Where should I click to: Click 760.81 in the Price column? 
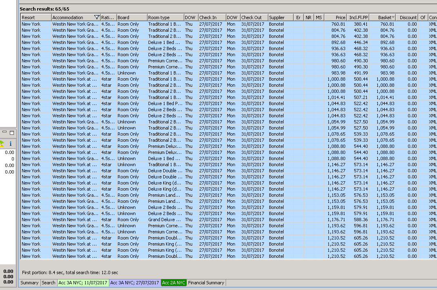(x=338, y=24)
